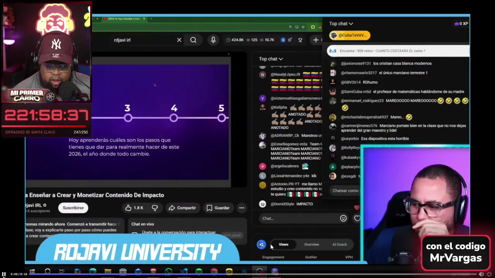Screen dimensions: 495x278
Task: Open the Windows Start button
Action: click(32, 271)
